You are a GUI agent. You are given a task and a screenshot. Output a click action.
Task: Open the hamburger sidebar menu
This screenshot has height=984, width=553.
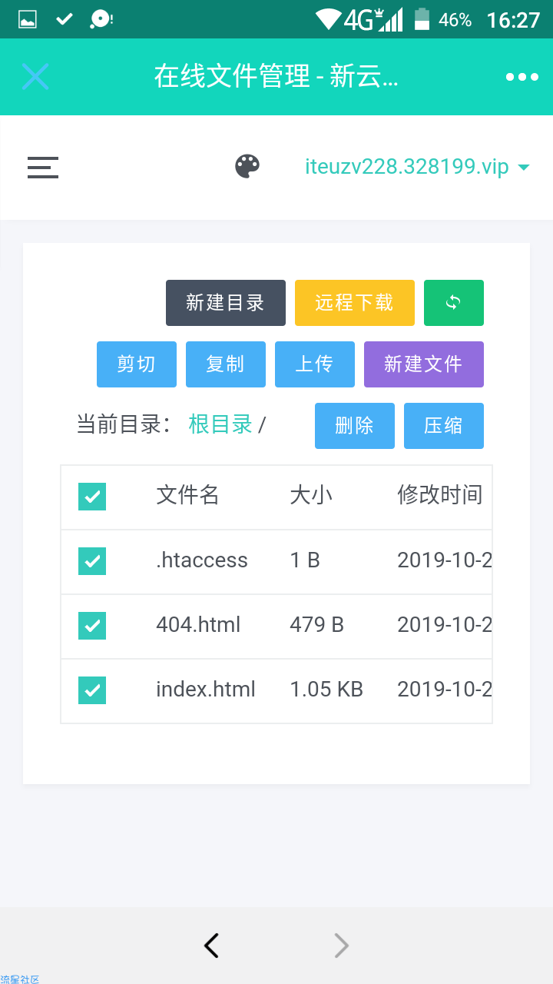43,168
